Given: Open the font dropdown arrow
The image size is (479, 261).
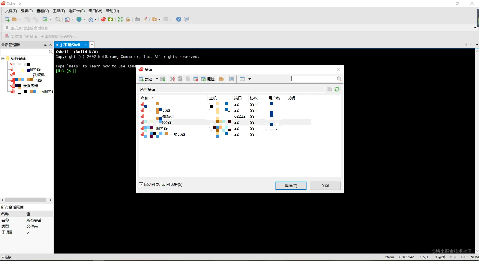Looking at the screenshot, I should (x=95, y=19).
